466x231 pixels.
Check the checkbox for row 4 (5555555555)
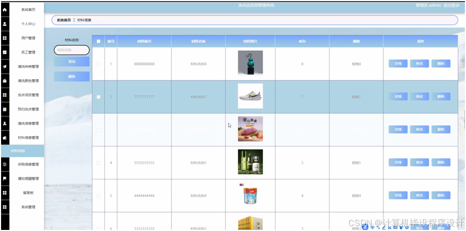point(98,163)
